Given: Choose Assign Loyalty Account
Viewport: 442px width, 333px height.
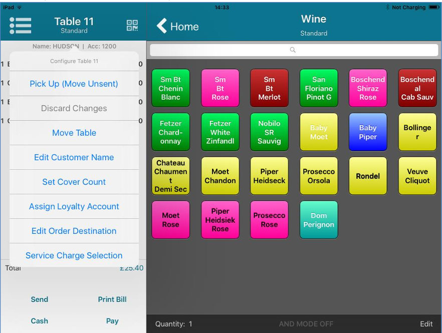Looking at the screenshot, I should pyautogui.click(x=74, y=206).
